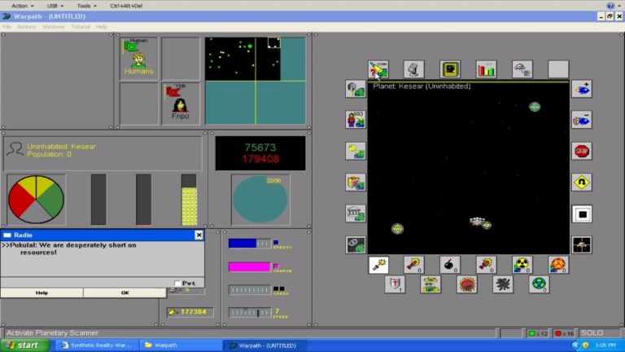Open the Action dropdown in top bar
Image resolution: width=625 pixels, height=352 pixels.
coord(22,6)
